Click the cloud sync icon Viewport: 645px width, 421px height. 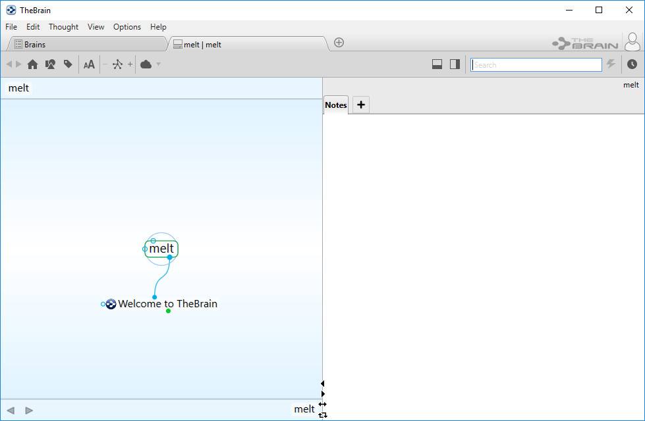coord(146,64)
